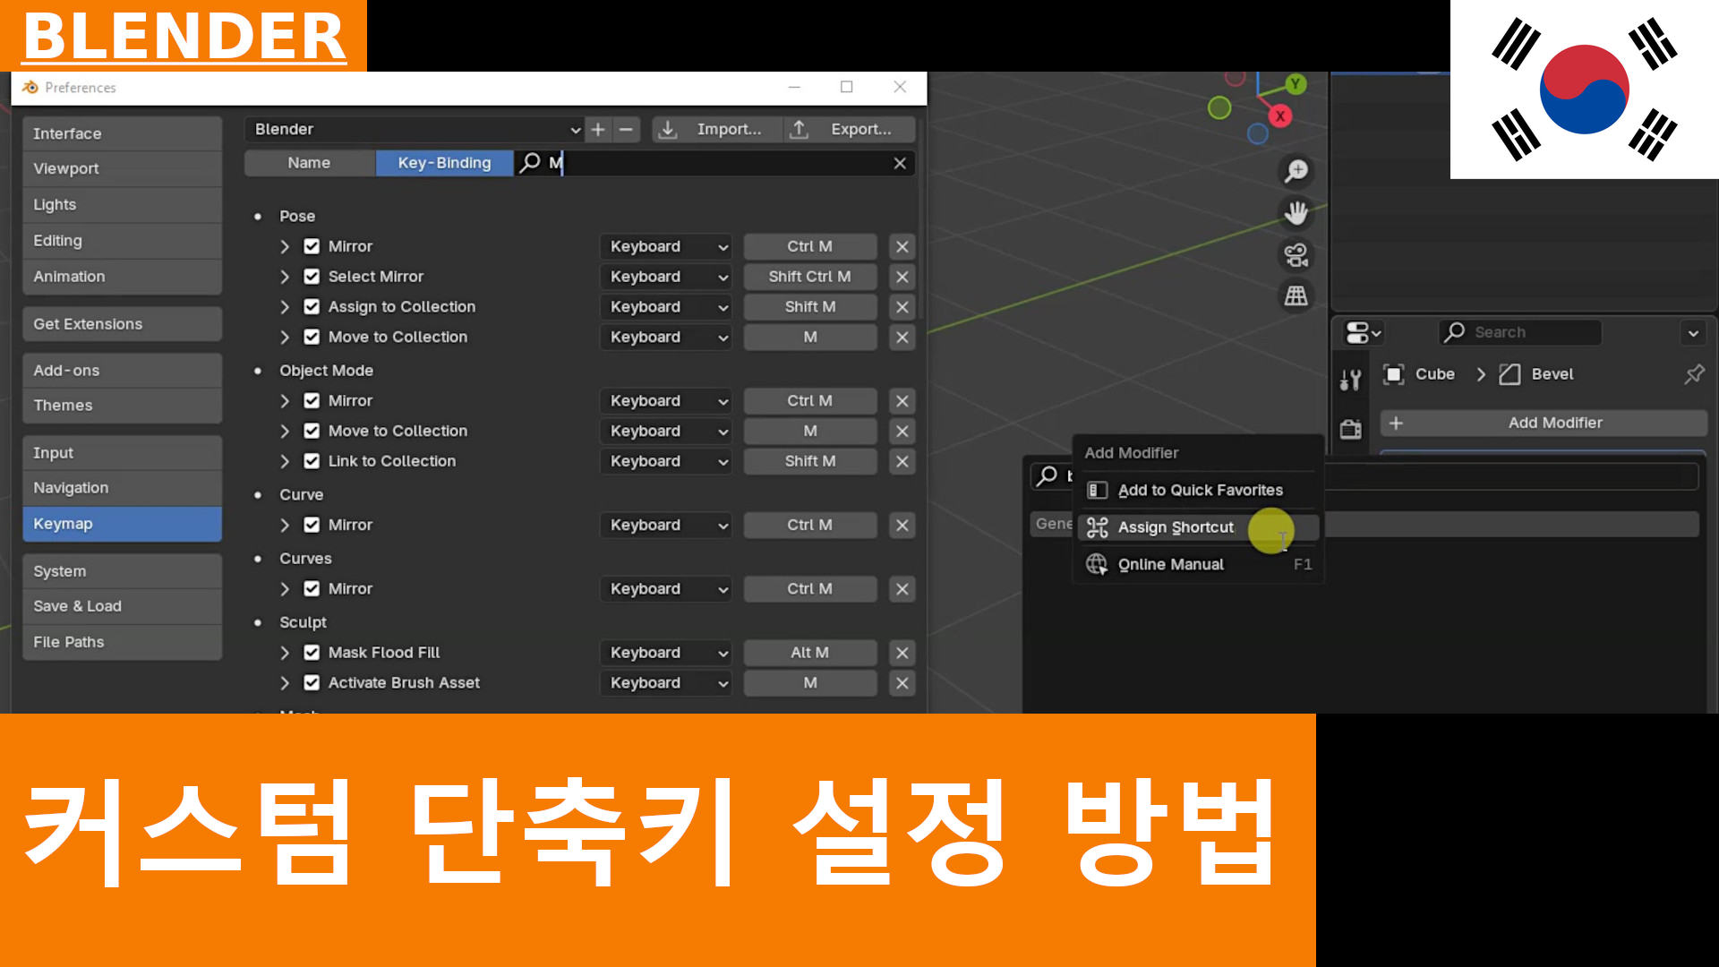Open Themes preferences section

[x=123, y=406]
